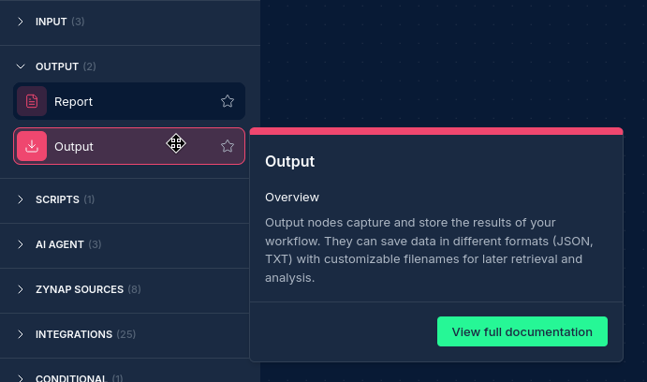Open View full documentation
647x382 pixels.
[x=522, y=331]
